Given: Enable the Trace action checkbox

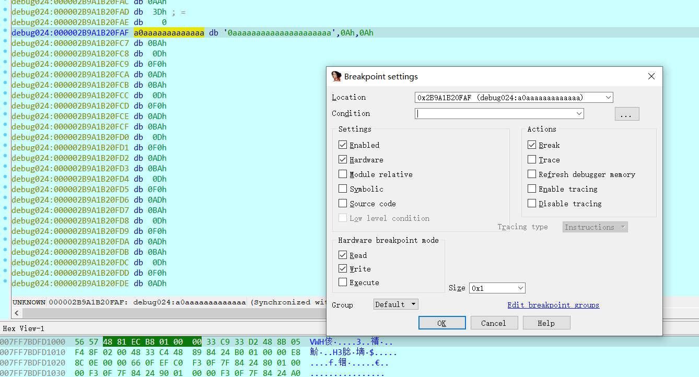Looking at the screenshot, I should (532, 160).
